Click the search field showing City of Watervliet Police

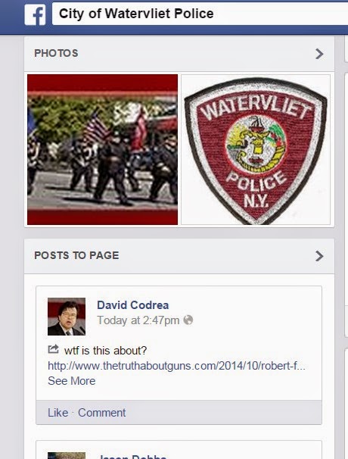[200, 14]
